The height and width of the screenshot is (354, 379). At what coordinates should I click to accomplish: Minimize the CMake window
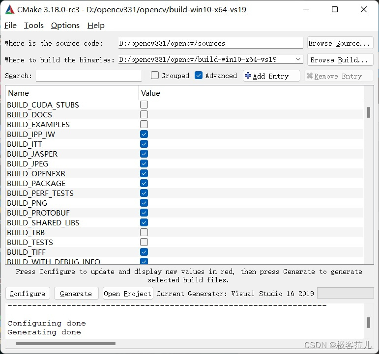[x=306, y=9]
